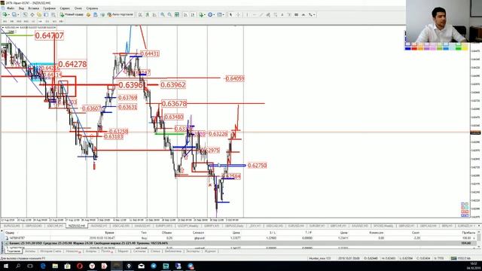Image resolution: width=482 pixels, height=271 pixels.
Task: Toggle the Авто-торговля button
Action: [x=120, y=14]
